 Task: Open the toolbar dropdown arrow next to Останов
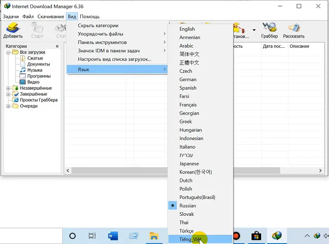click(x=254, y=30)
